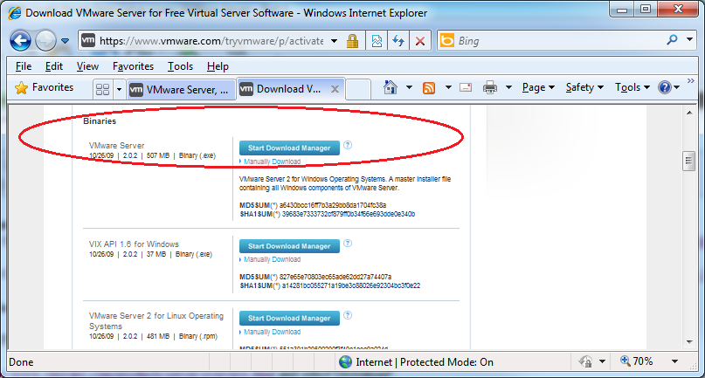The width and height of the screenshot is (705, 378).
Task: Click the search magnifier icon
Action: pos(672,40)
